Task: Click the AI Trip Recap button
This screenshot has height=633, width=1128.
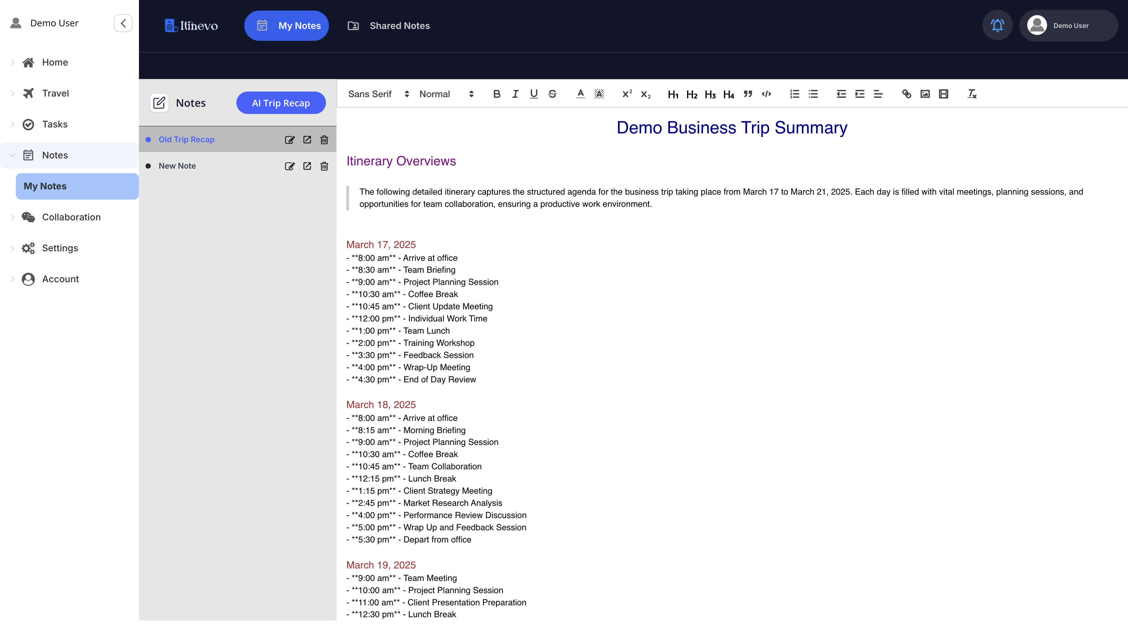Action: tap(281, 103)
